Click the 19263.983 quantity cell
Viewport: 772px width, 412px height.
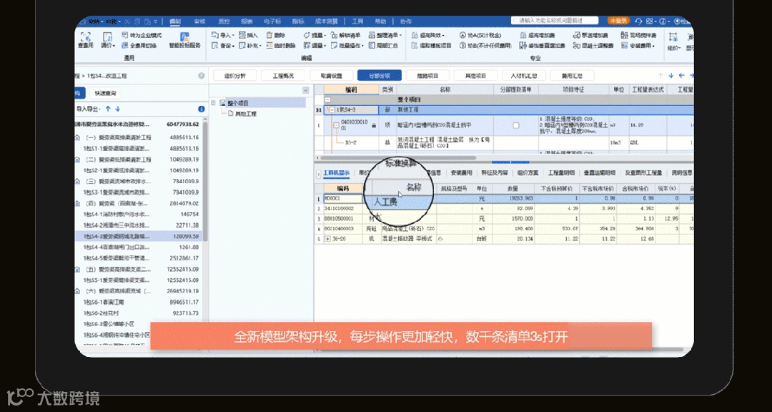[513, 199]
